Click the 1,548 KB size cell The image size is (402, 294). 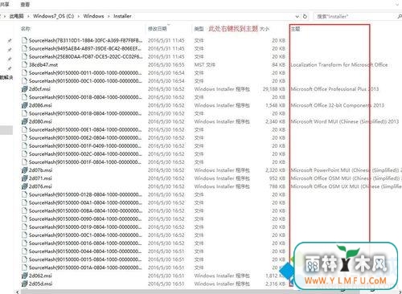click(x=275, y=105)
